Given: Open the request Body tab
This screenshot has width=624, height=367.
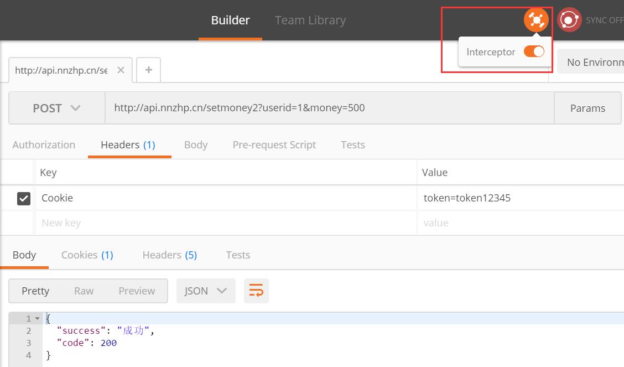Looking at the screenshot, I should [196, 145].
